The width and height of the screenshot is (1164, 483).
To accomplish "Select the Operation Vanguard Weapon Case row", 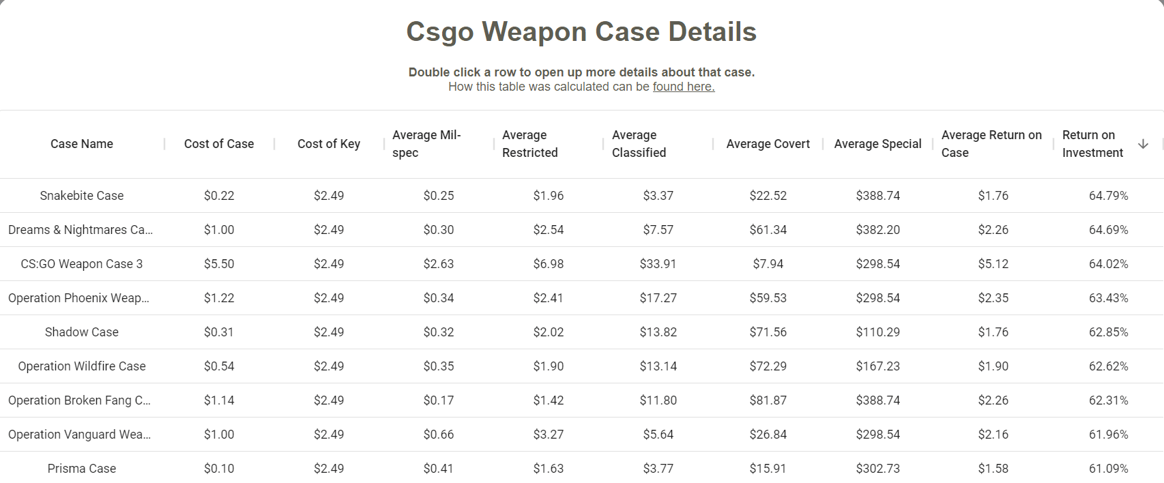I will pos(582,435).
